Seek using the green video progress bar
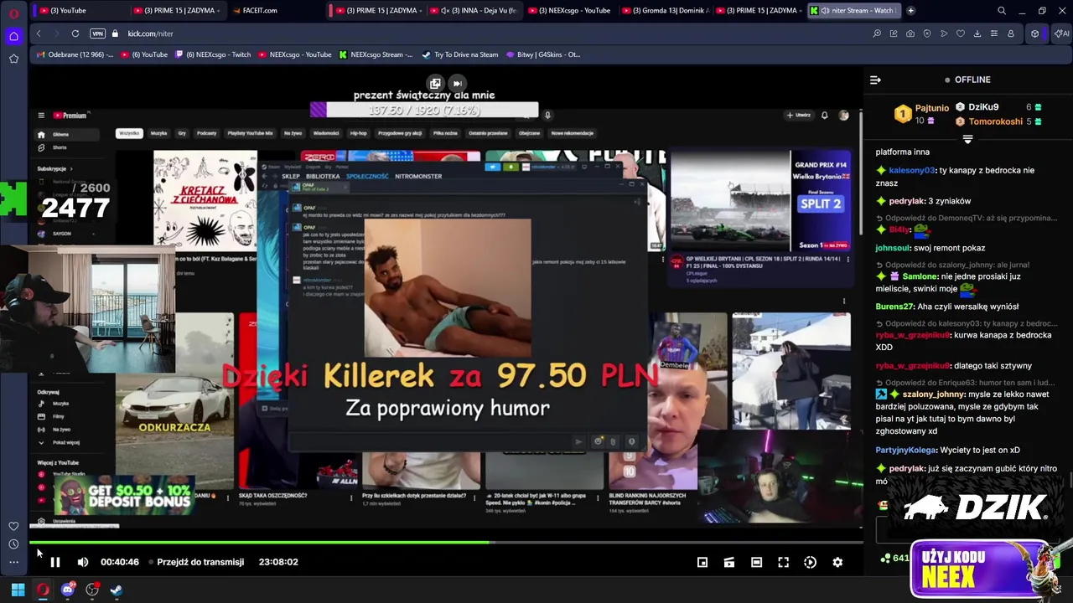 (446, 543)
